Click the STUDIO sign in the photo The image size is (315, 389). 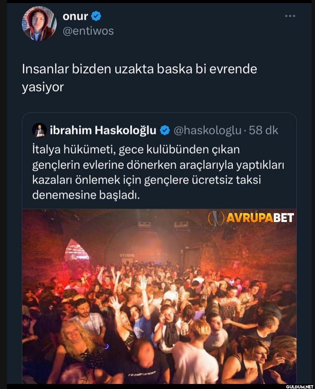coord(127,255)
